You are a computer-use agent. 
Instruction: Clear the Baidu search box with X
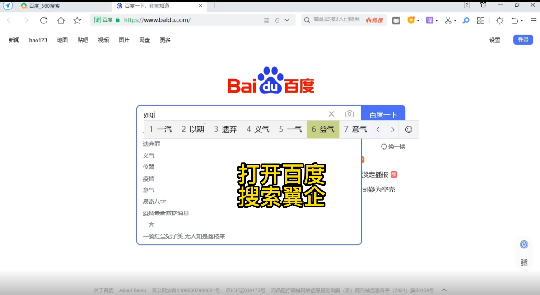pyautogui.click(x=331, y=114)
